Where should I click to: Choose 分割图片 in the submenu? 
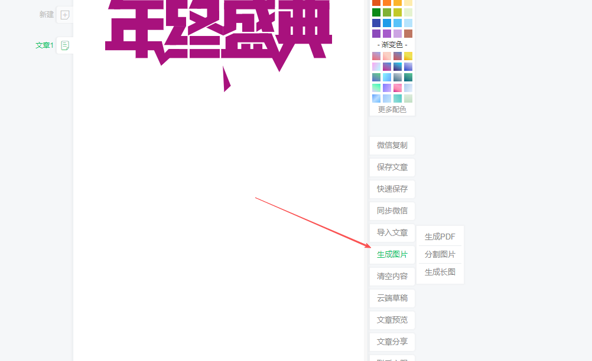click(440, 254)
